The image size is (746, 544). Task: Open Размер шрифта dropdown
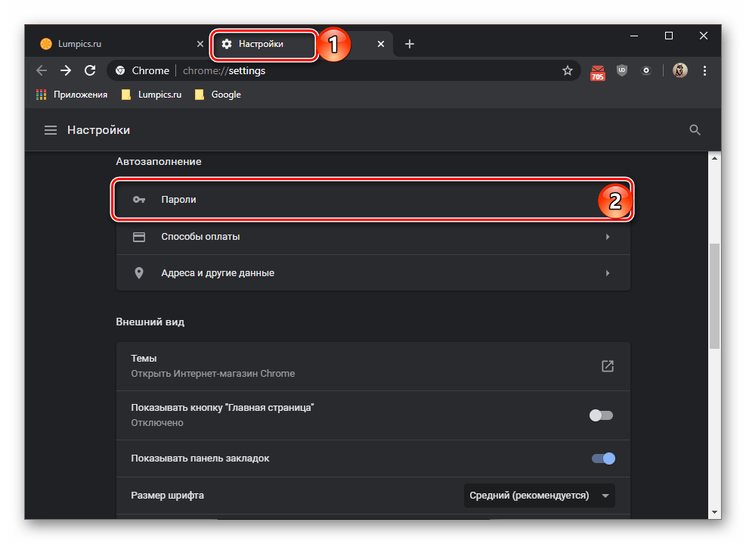point(540,496)
